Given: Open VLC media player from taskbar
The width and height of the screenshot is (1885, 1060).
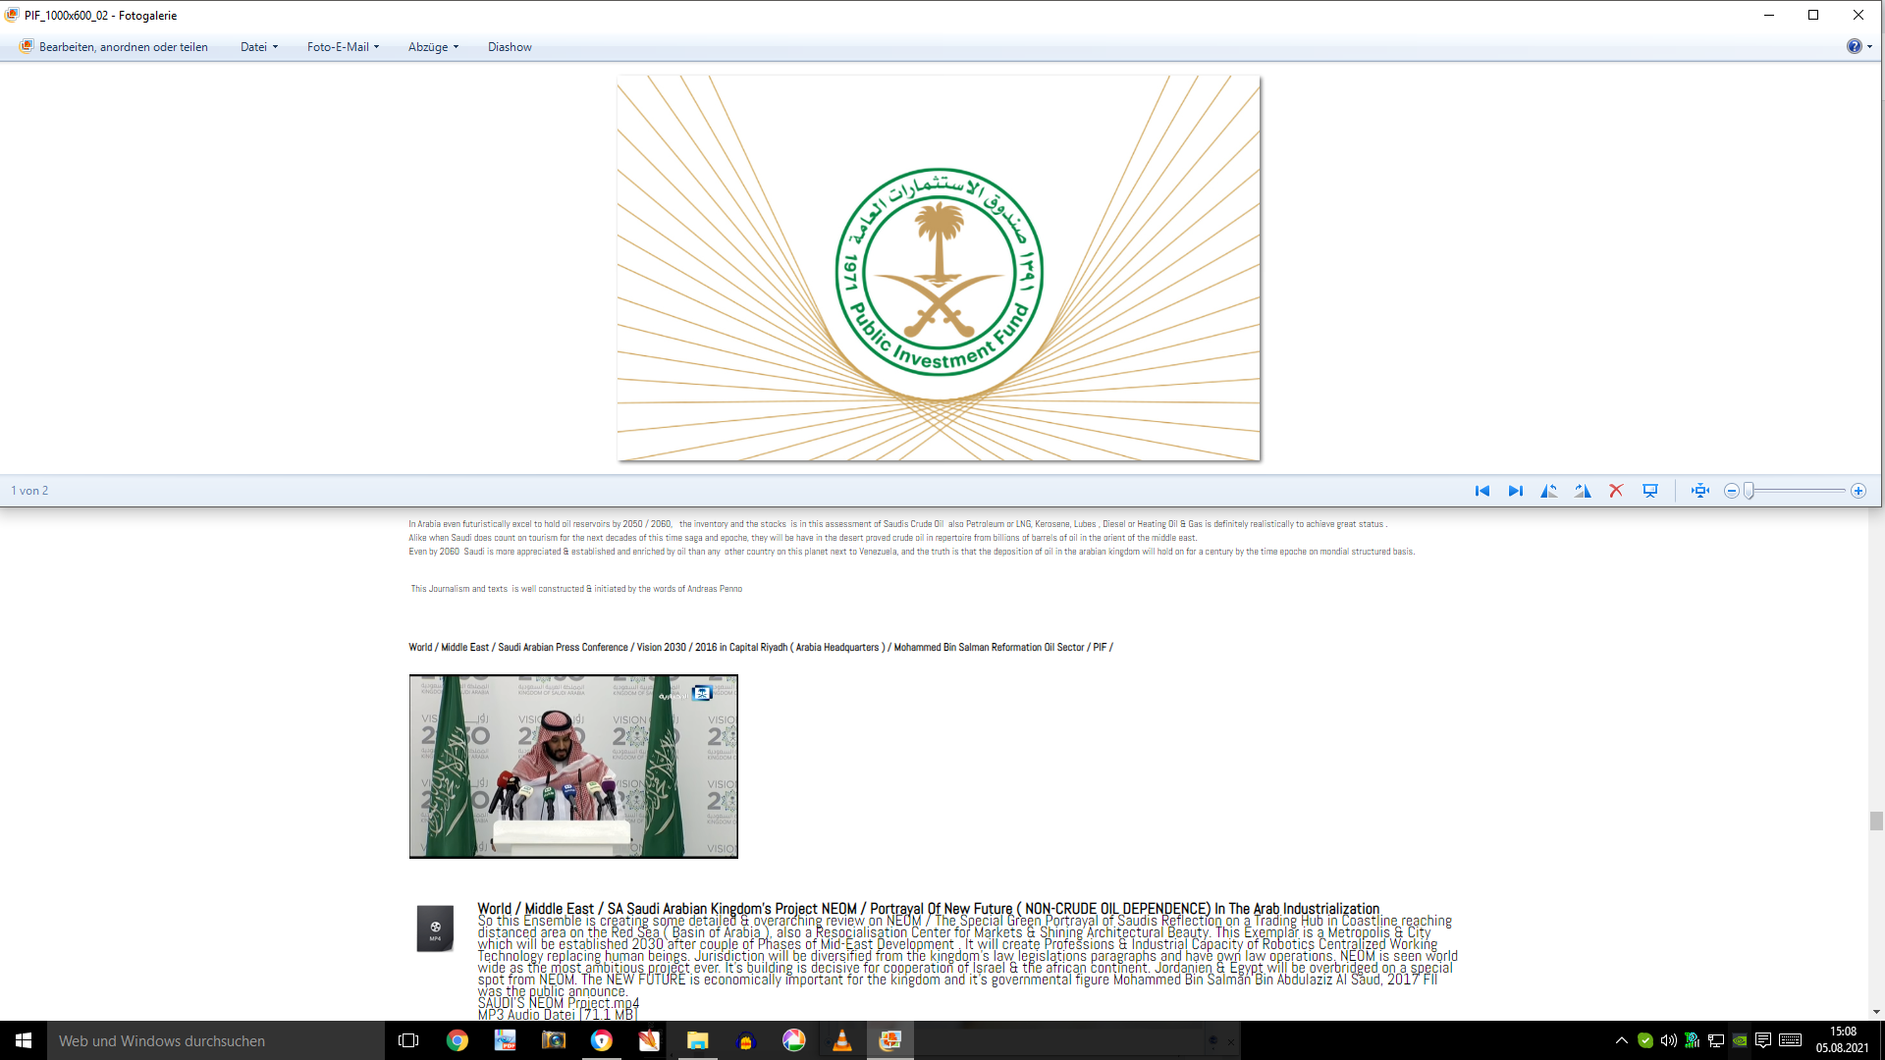Looking at the screenshot, I should 842,1040.
